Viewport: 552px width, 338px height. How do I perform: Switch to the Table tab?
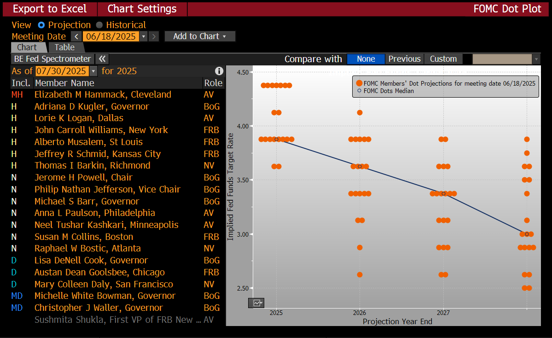click(65, 47)
